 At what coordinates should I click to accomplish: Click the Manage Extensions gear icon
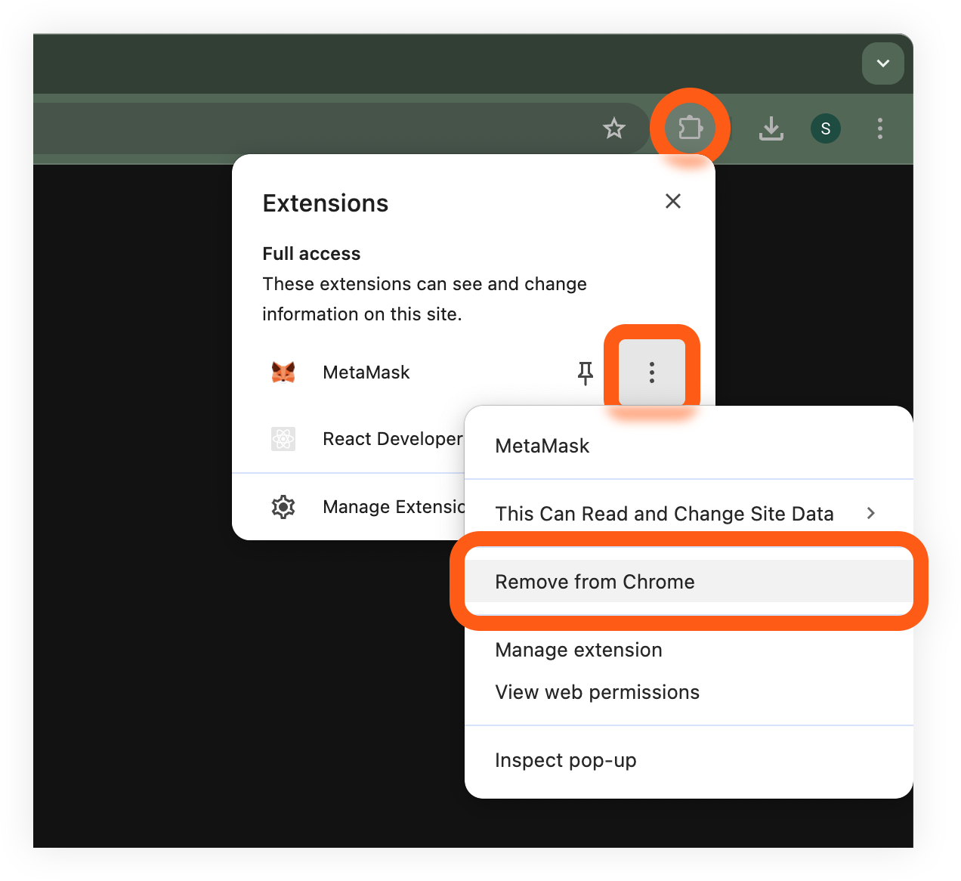(283, 506)
